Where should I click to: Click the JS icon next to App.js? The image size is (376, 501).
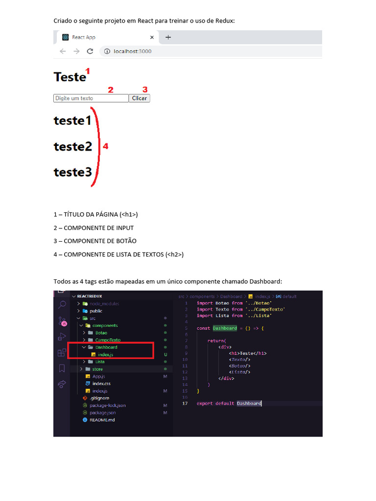(x=88, y=376)
